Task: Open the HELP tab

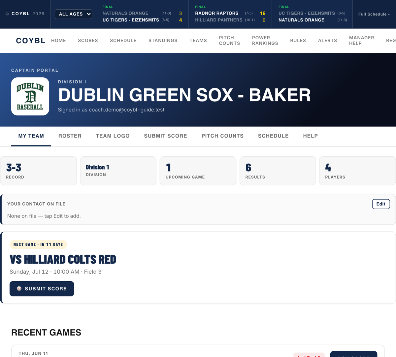Action: [x=311, y=136]
